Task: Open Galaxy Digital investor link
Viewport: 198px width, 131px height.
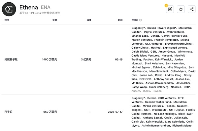Action: click(x=140, y=48)
